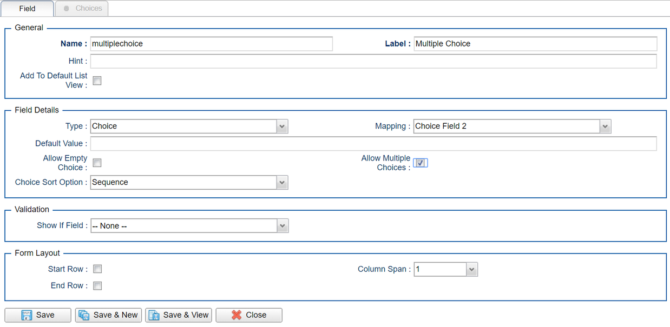Click the Default Value input field
The width and height of the screenshot is (670, 327).
pyautogui.click(x=373, y=144)
